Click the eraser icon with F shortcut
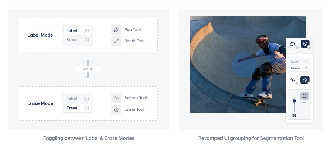The width and height of the screenshot is (333, 151). 305,80
